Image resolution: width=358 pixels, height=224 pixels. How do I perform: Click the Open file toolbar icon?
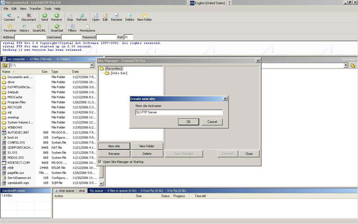(96, 17)
